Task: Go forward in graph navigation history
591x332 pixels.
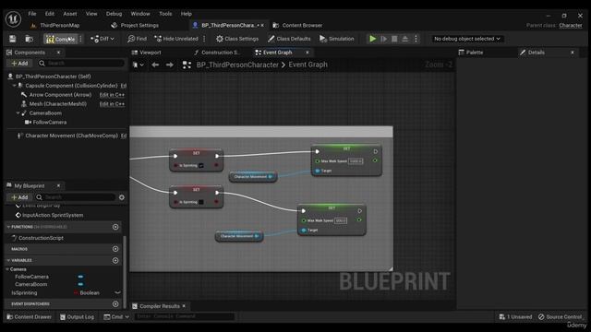Action: pyautogui.click(x=170, y=65)
